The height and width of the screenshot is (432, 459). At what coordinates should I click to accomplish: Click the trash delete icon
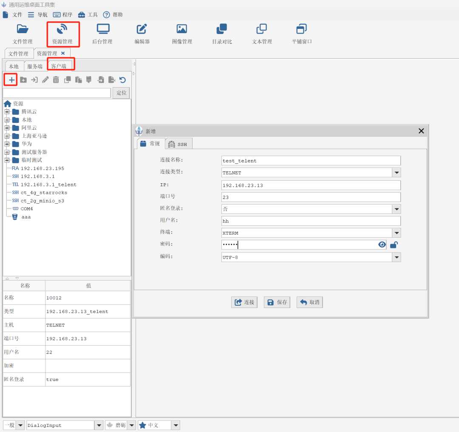pyautogui.click(x=56, y=80)
